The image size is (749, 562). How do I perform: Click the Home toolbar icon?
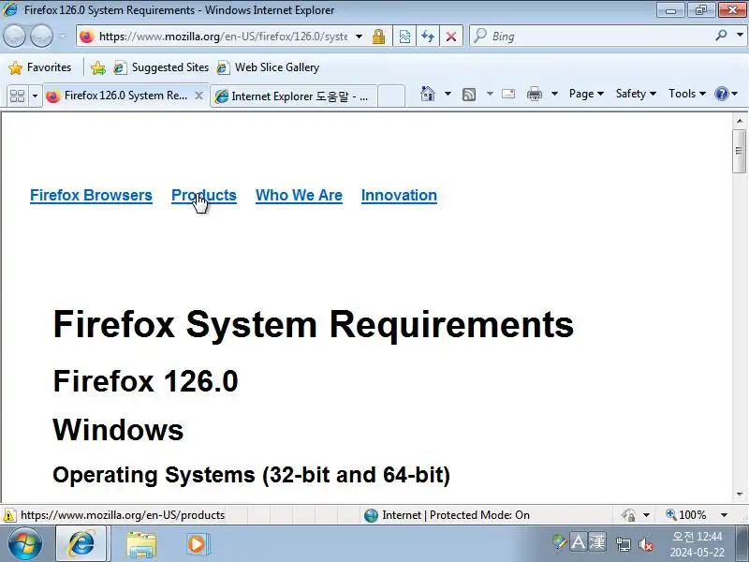pyautogui.click(x=428, y=94)
